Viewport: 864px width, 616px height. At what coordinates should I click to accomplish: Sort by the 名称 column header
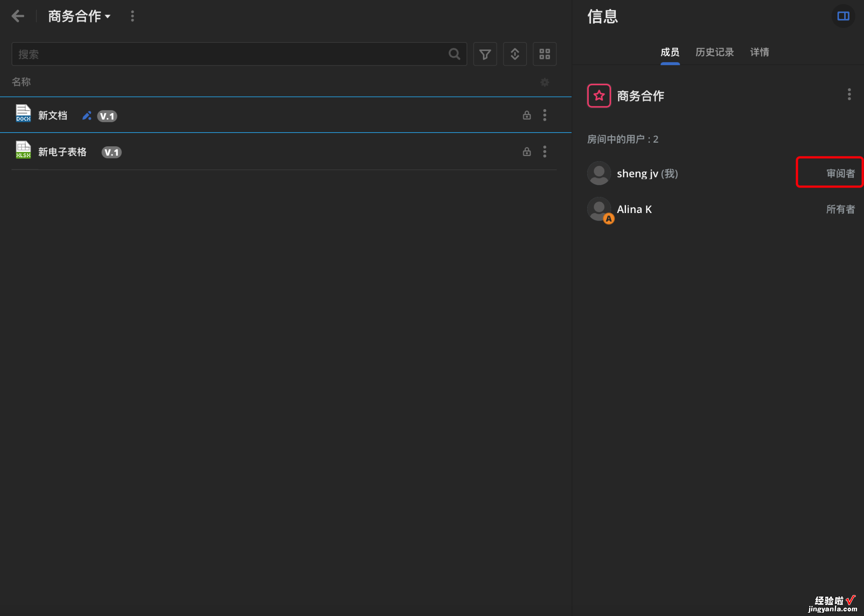coord(21,82)
